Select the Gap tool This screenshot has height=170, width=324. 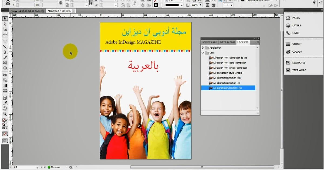click(5, 34)
